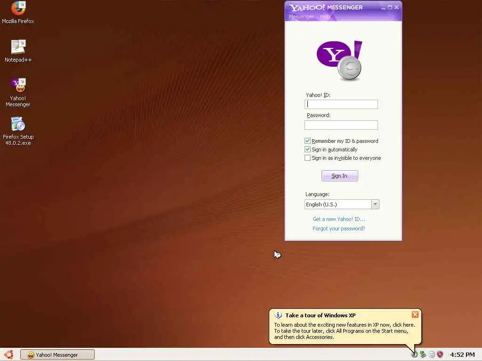Open the Start menu logo button
The width and height of the screenshot is (482, 361).
coord(8,354)
